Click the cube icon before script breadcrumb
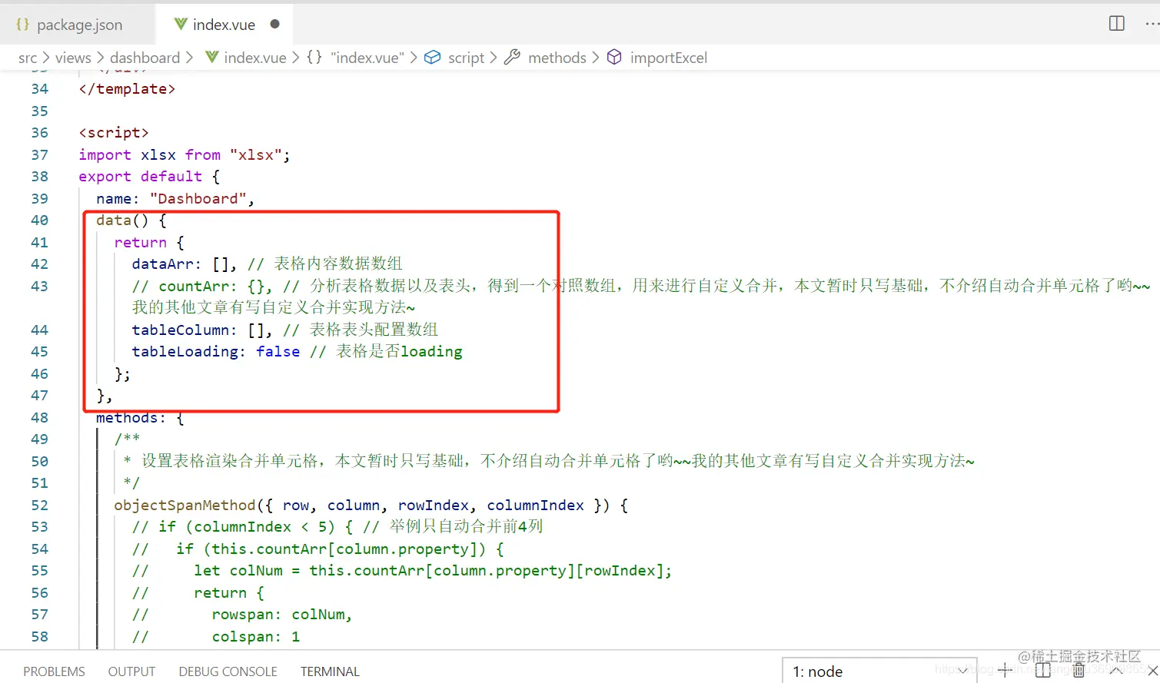The width and height of the screenshot is (1160, 683). tap(433, 57)
